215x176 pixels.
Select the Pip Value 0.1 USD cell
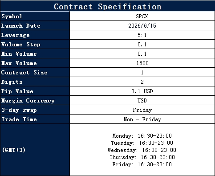142,91
